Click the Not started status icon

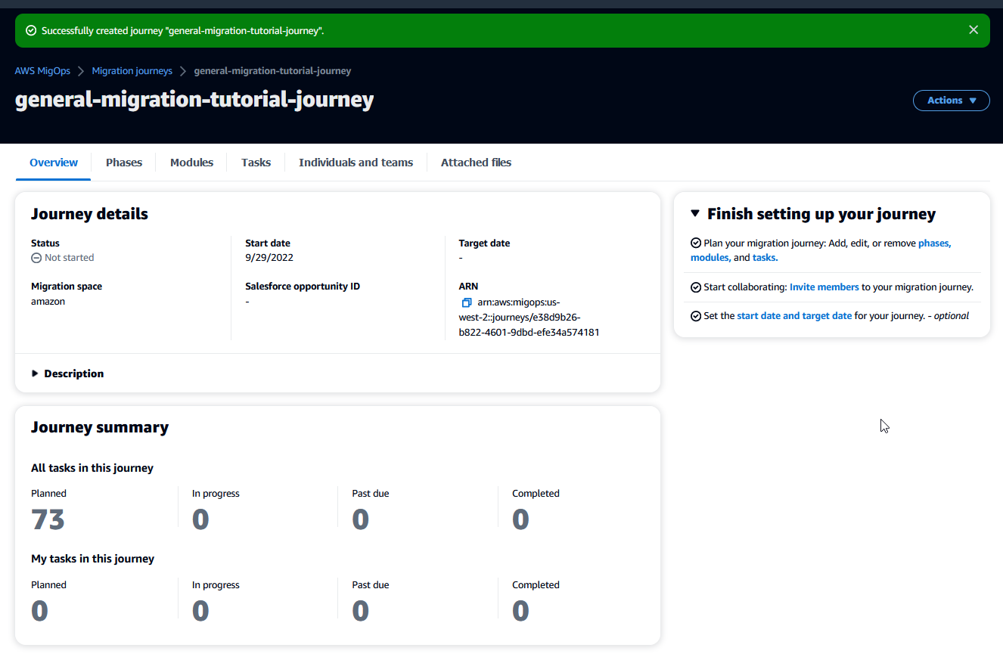[36, 258]
